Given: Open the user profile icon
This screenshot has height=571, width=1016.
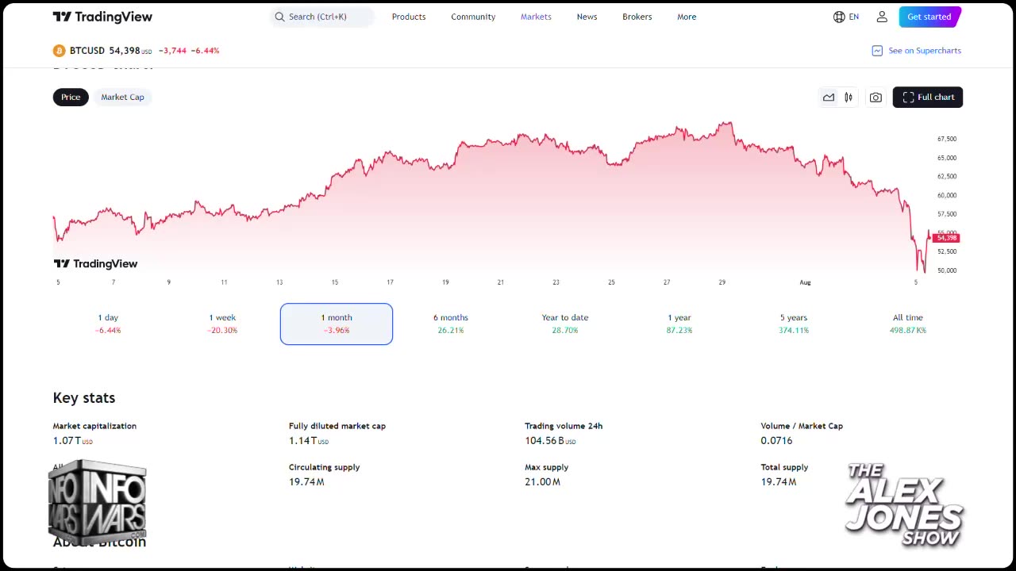Looking at the screenshot, I should click(x=882, y=17).
